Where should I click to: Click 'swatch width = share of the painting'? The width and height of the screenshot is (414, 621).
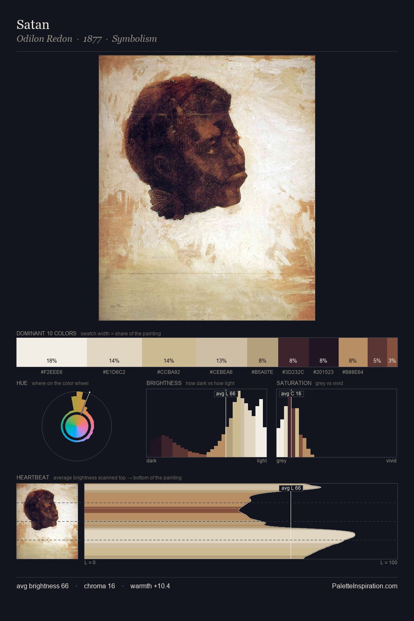tap(121, 334)
